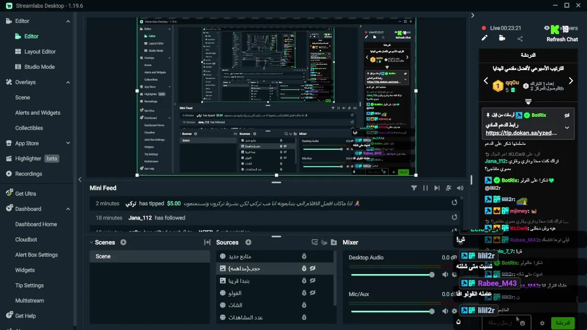The height and width of the screenshot is (330, 587).
Task: Add a new source with the plus icon
Action: (248, 242)
